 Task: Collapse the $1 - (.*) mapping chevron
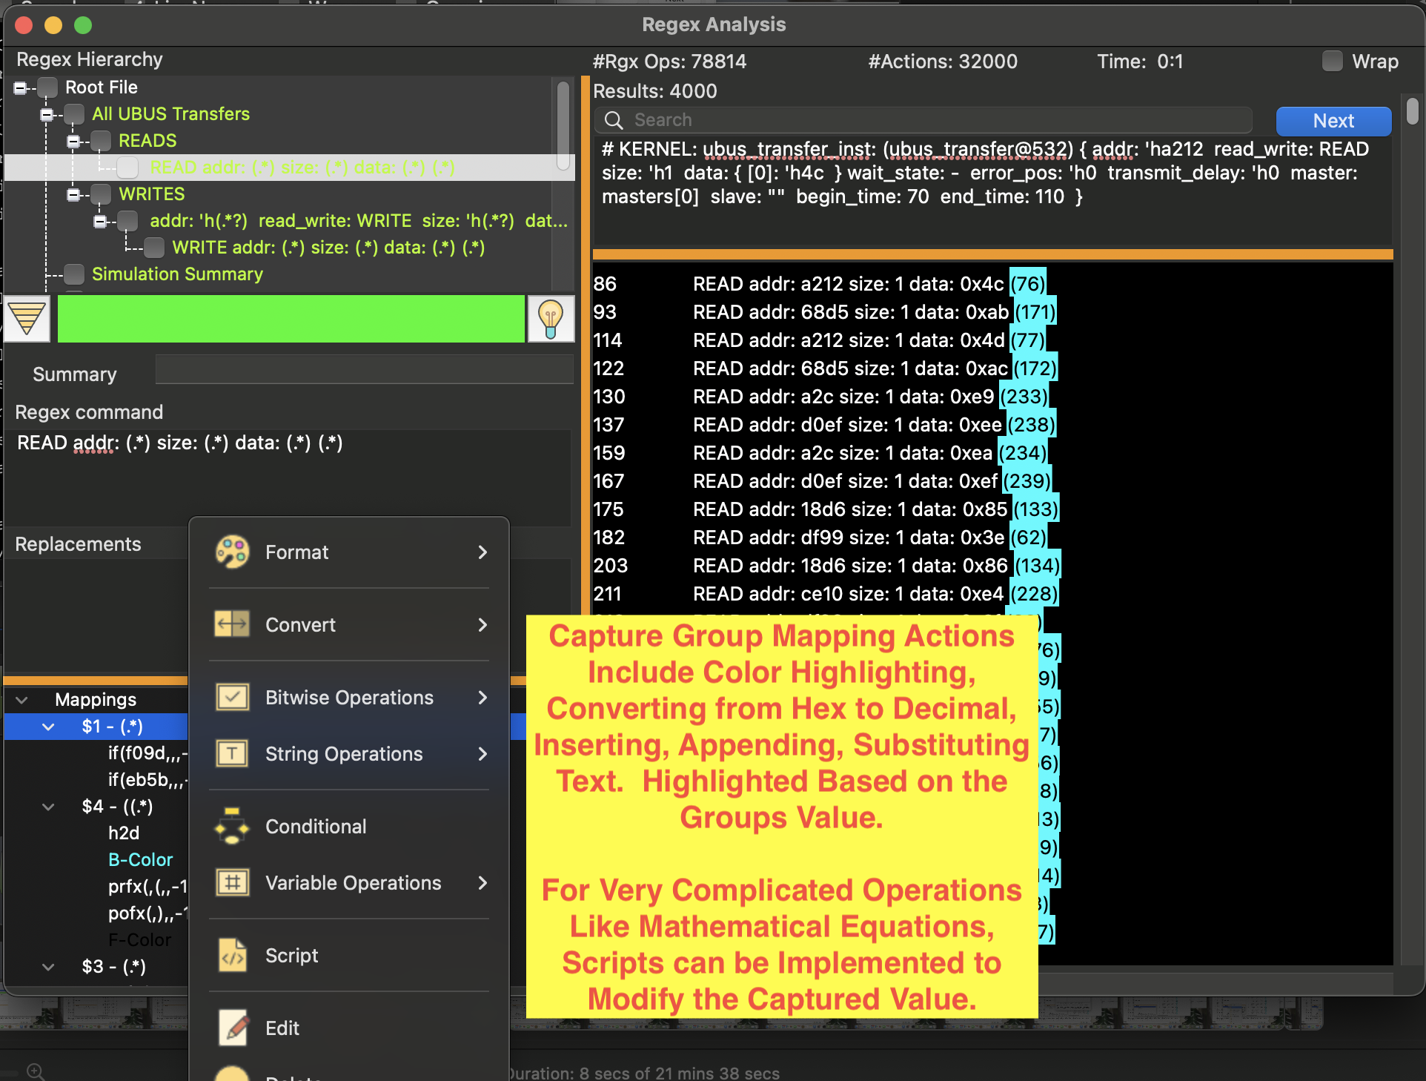click(49, 727)
